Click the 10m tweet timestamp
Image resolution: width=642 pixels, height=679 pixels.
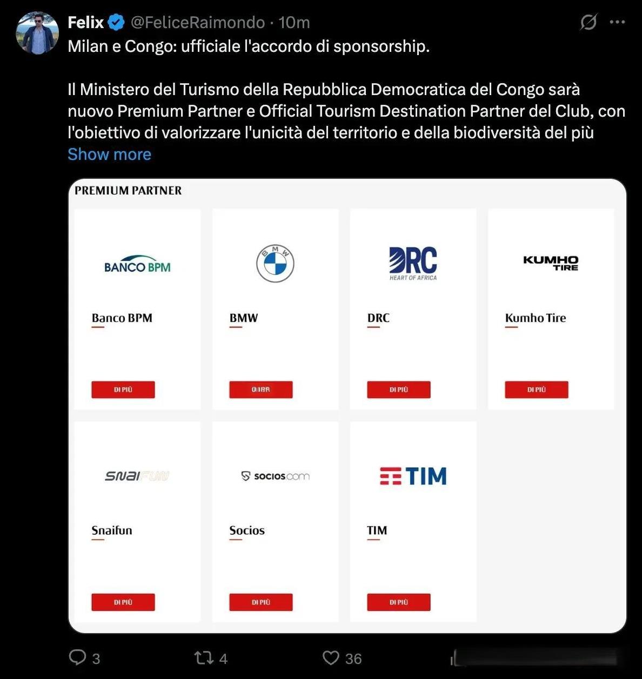pos(295,22)
